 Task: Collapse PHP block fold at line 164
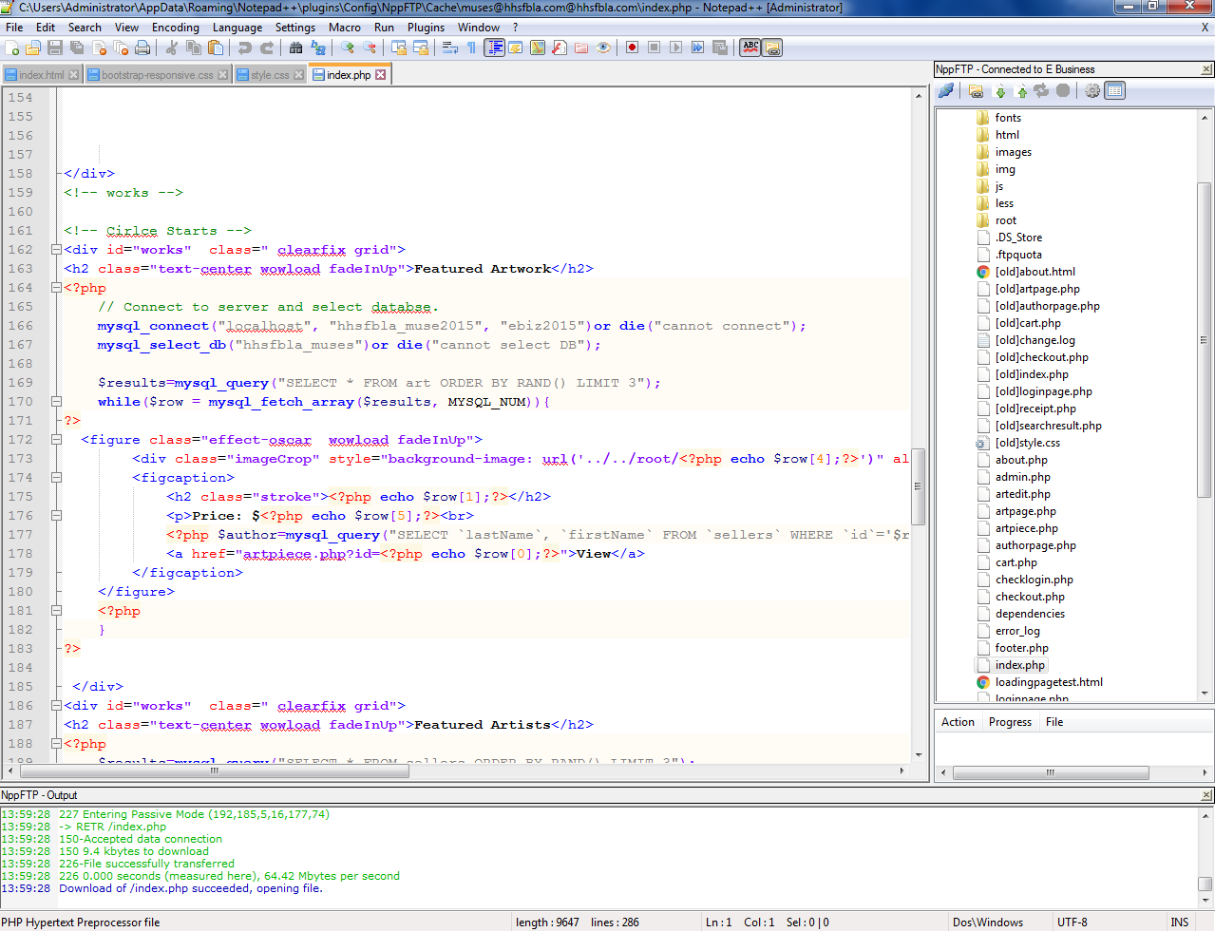56,288
